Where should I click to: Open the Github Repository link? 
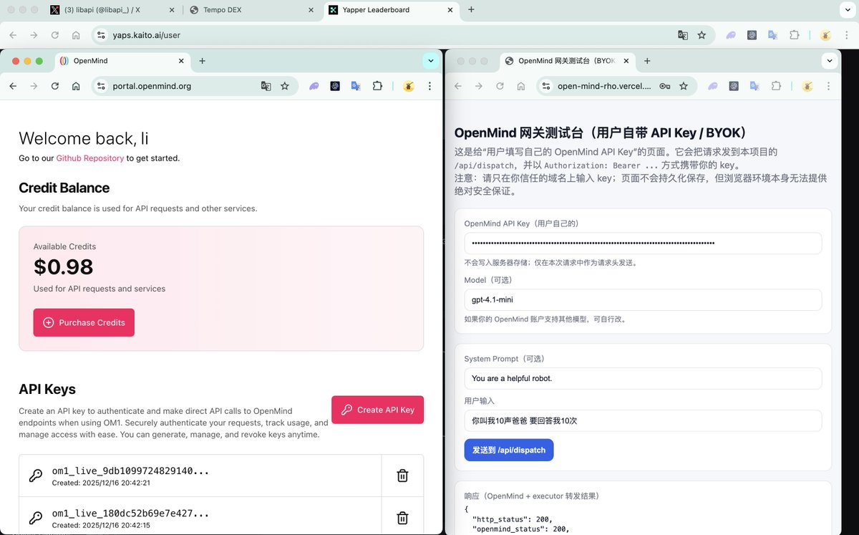pyautogui.click(x=89, y=158)
